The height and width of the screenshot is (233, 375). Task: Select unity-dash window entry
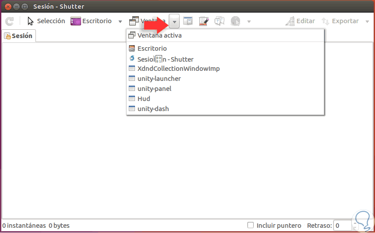[x=225, y=108]
